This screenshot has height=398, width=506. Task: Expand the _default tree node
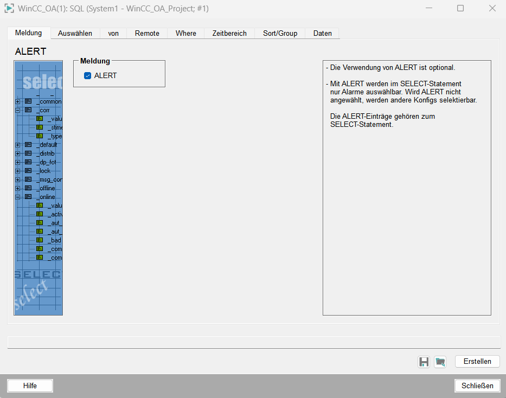coord(18,145)
